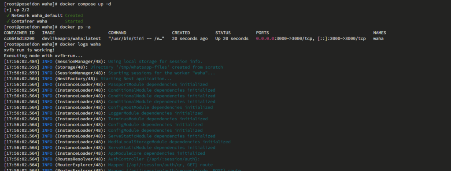Viewport: 451px width, 171px height.
Task: Click the 'CONTAINER ID' column header
Action: 19,33
